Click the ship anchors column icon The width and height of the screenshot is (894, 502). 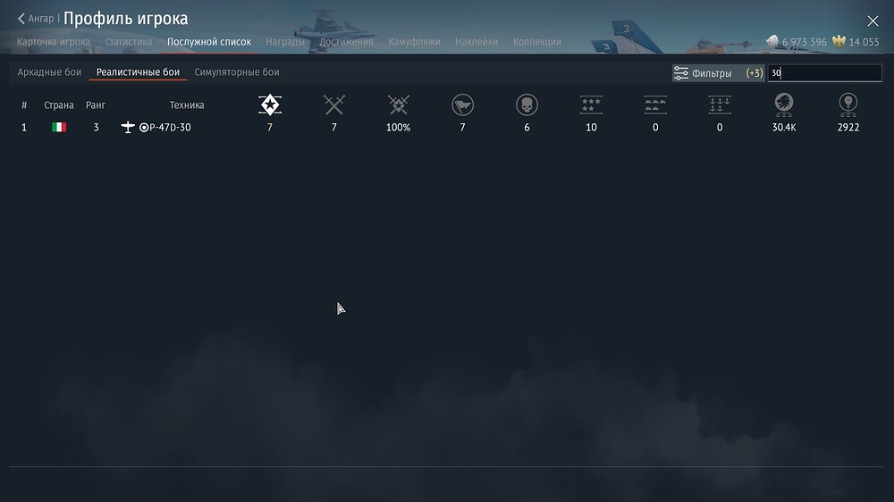pos(720,105)
